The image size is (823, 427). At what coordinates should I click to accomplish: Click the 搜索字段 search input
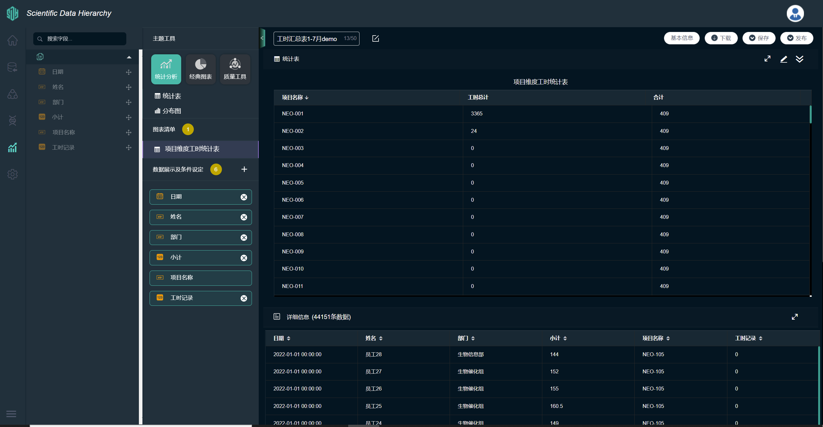coord(80,39)
